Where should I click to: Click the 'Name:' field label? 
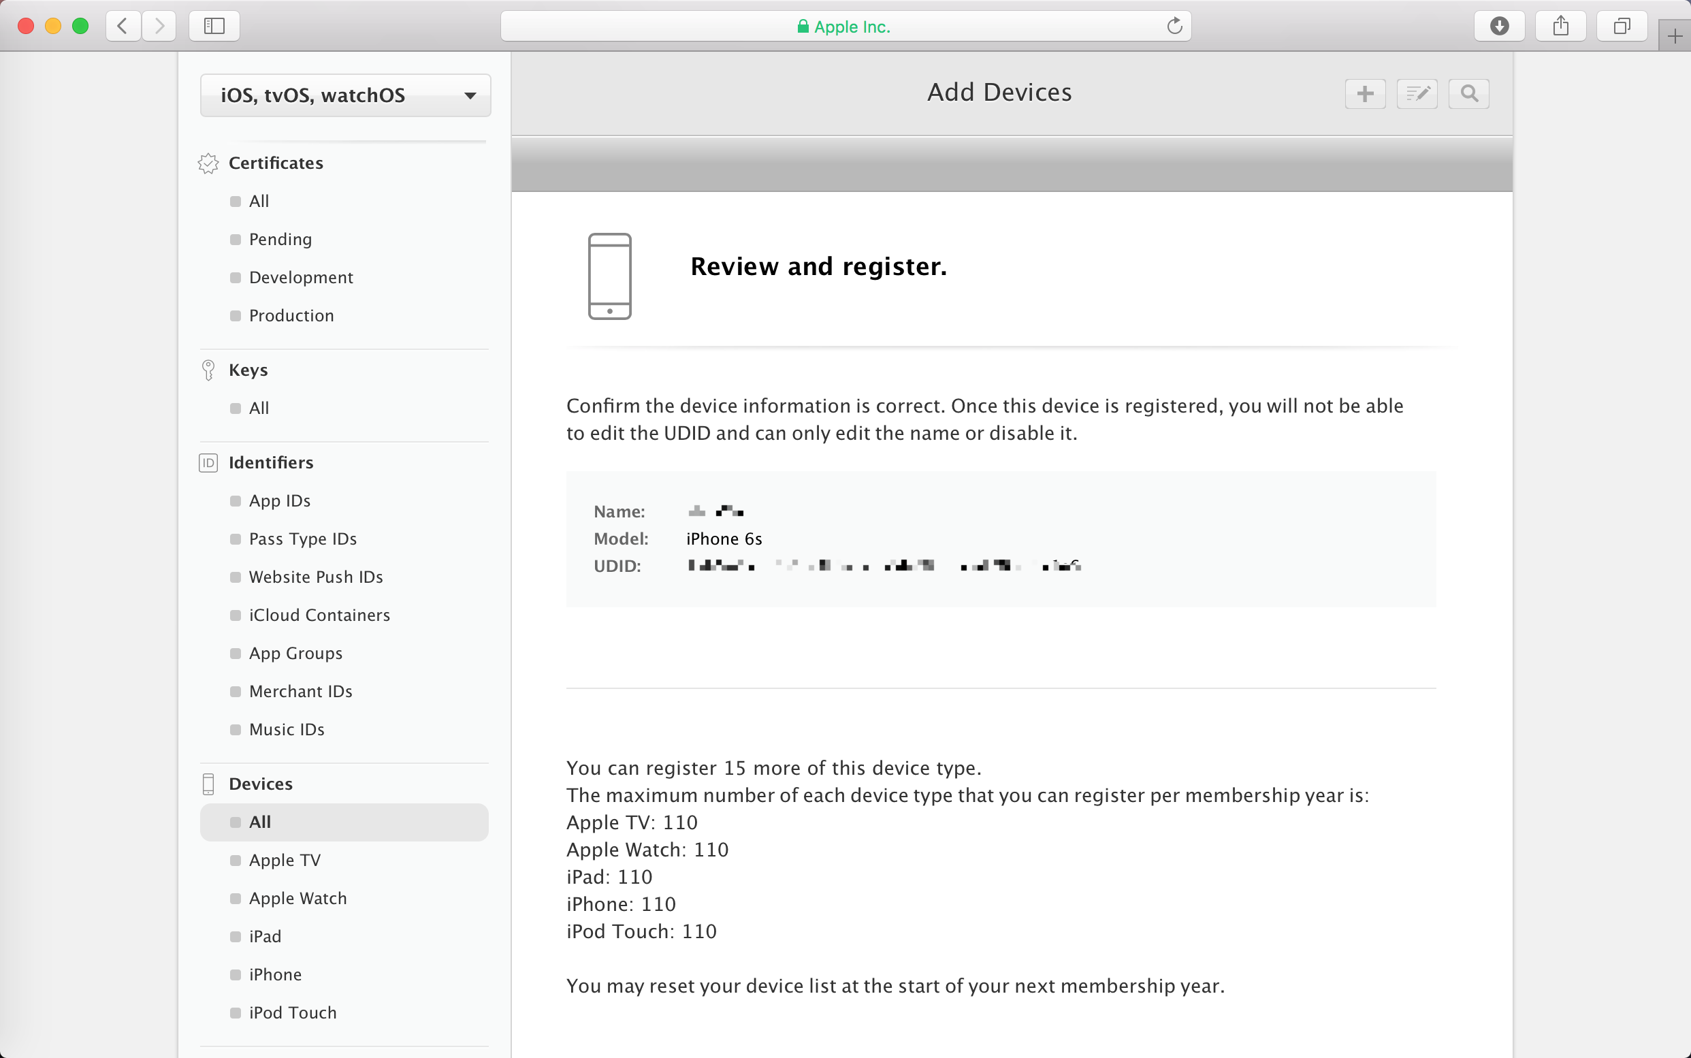click(619, 511)
